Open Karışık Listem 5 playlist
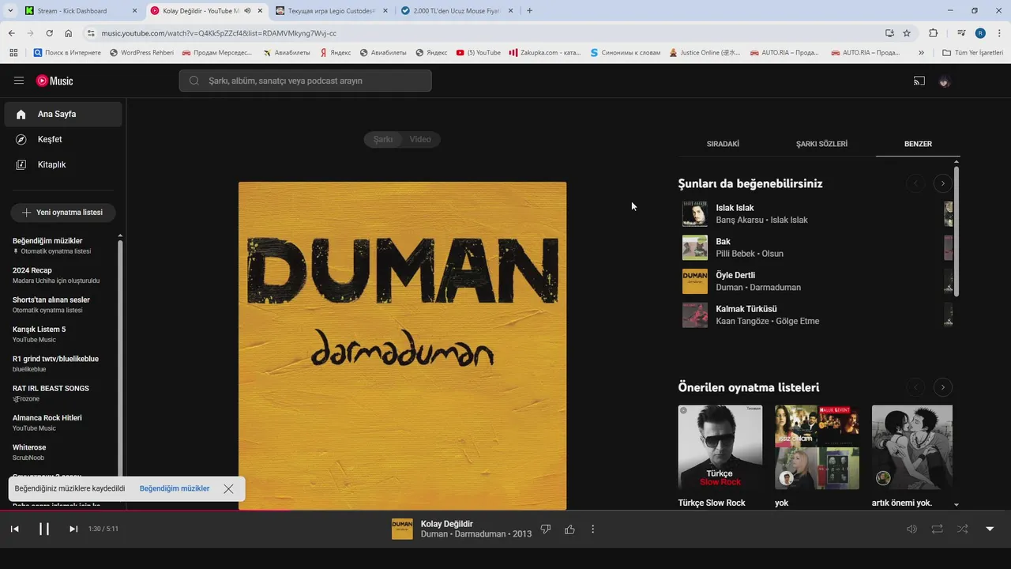This screenshot has height=569, width=1011. [x=59, y=333]
